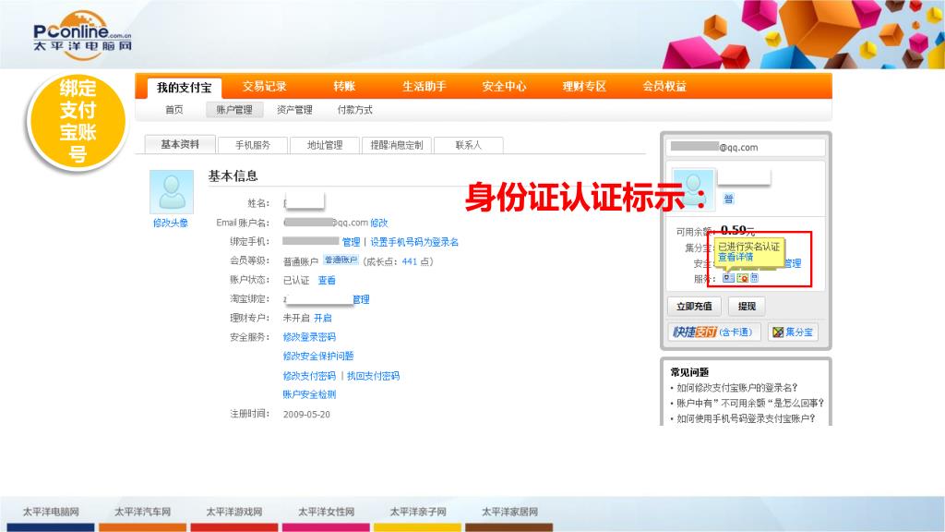Click 快捷支付(含卡通) button

[x=714, y=332]
